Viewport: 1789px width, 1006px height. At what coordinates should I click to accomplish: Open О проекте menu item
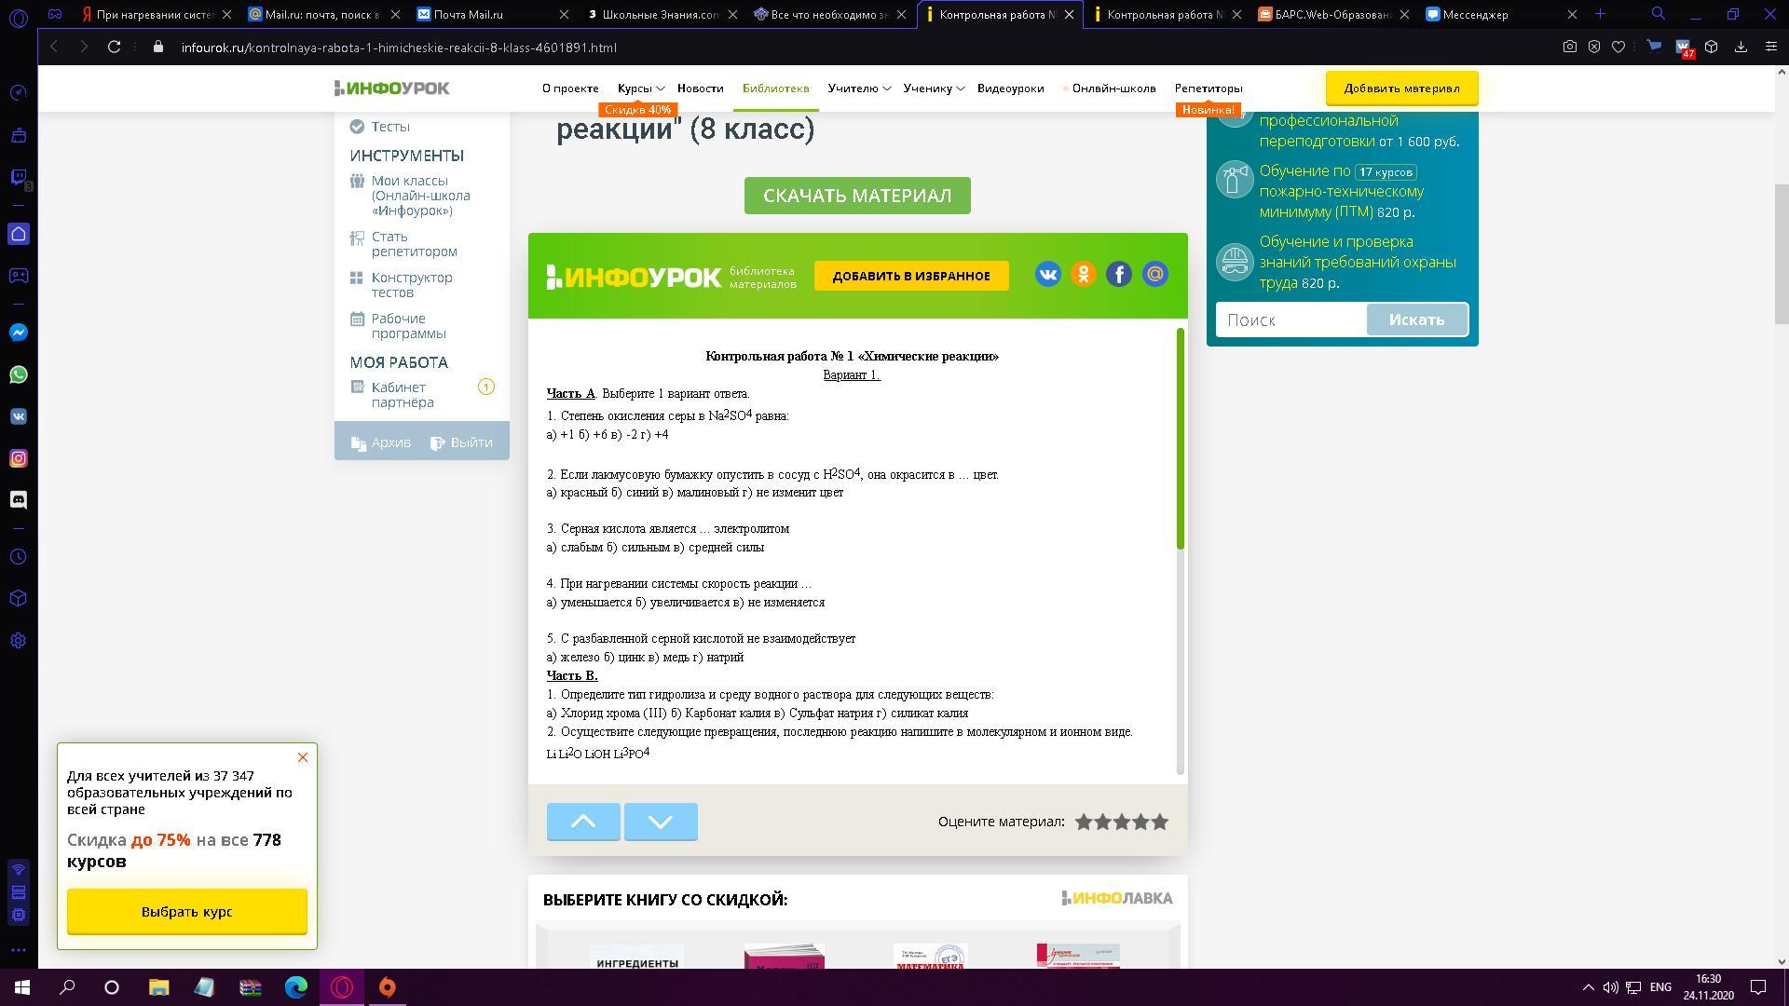570,88
